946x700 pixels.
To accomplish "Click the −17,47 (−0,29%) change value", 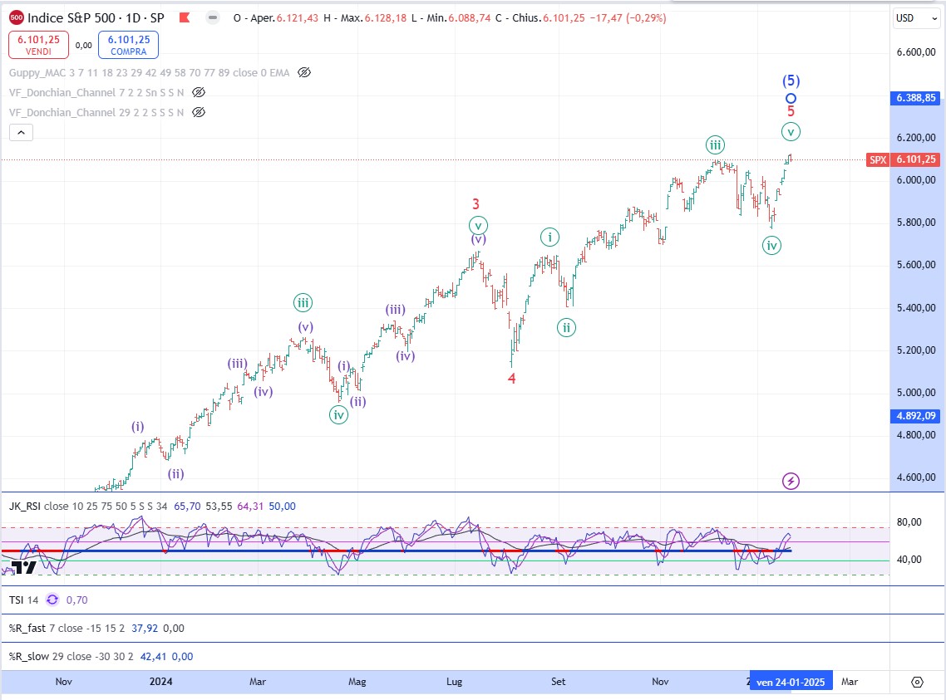I will tap(628, 18).
